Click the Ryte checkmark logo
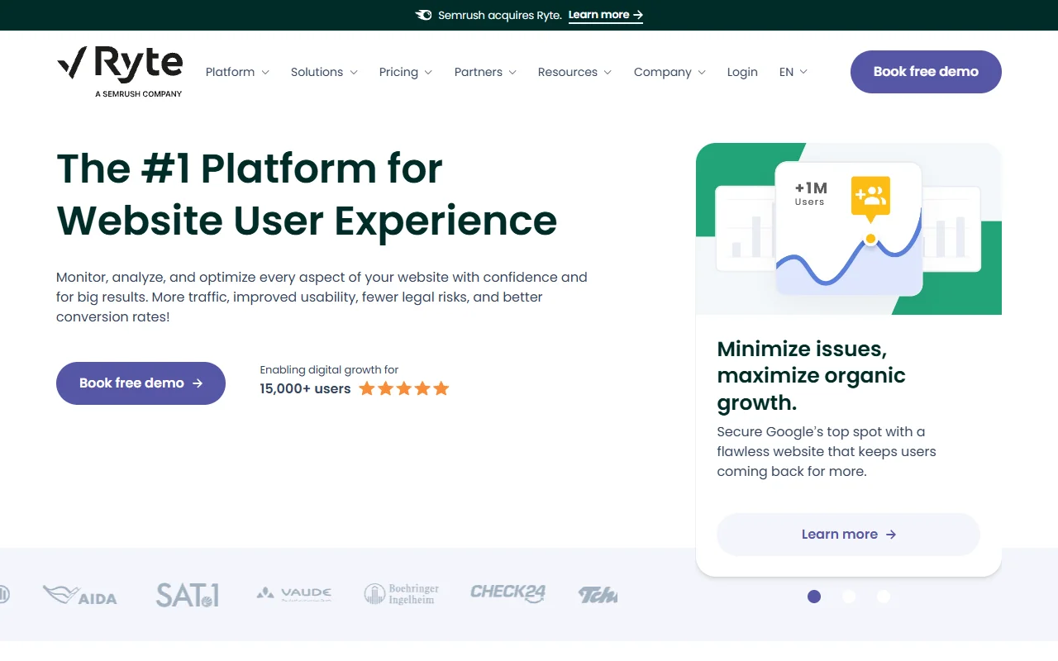Screen dimensions: 1058x661 (x=70, y=62)
